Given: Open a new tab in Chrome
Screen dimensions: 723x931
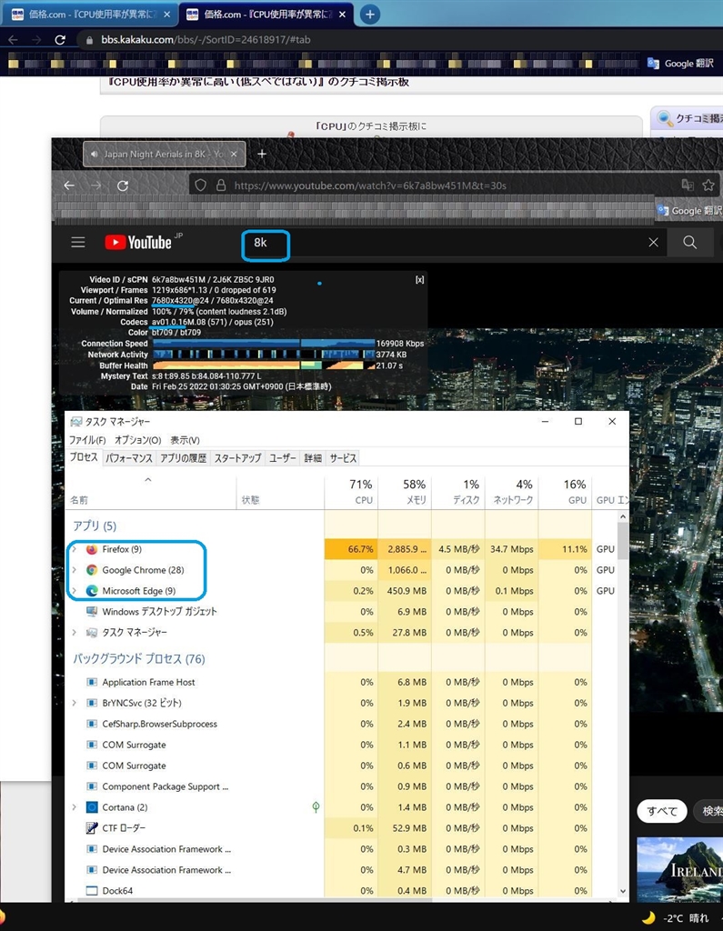Looking at the screenshot, I should 369,14.
